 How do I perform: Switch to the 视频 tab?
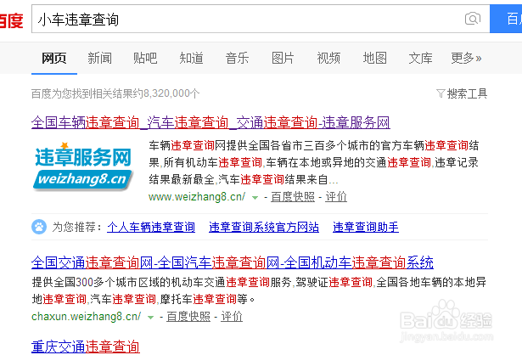tap(328, 59)
